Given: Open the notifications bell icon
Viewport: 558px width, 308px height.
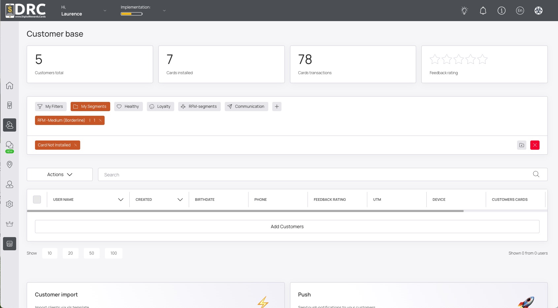Looking at the screenshot, I should coord(483,11).
